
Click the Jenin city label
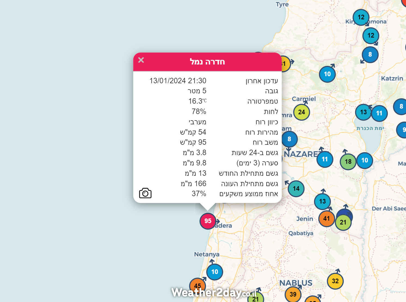(x=304, y=219)
